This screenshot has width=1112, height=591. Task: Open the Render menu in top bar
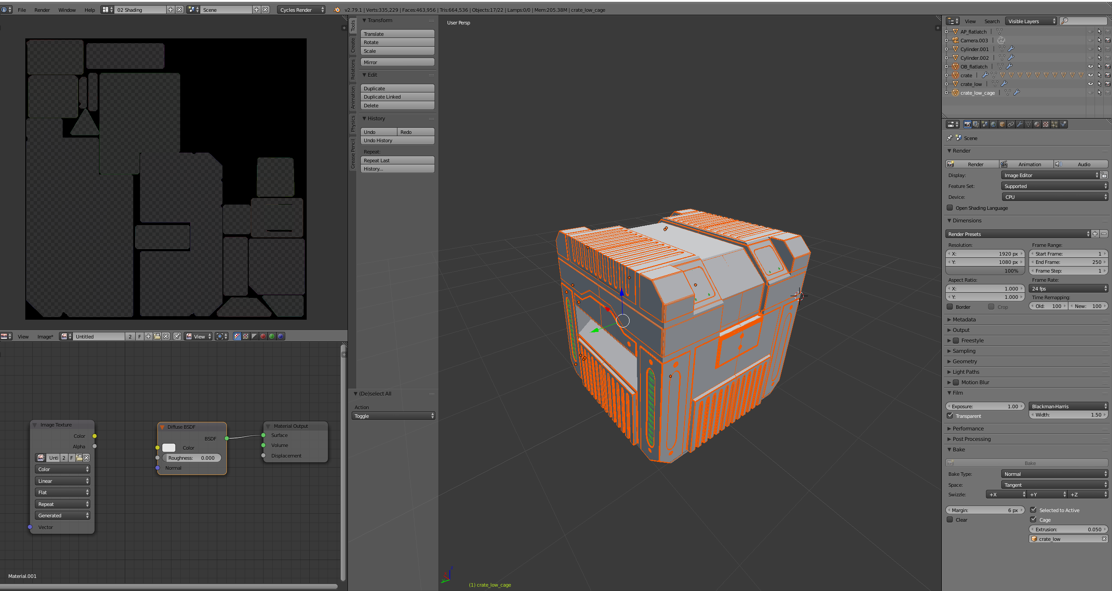(42, 10)
